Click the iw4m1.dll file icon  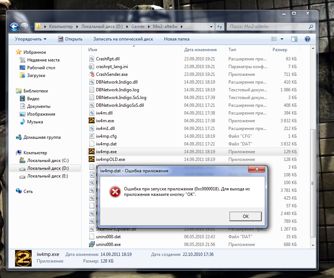[x=92, y=129]
